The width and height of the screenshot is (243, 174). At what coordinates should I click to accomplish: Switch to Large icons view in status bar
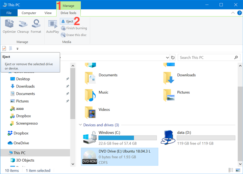coord(238,170)
